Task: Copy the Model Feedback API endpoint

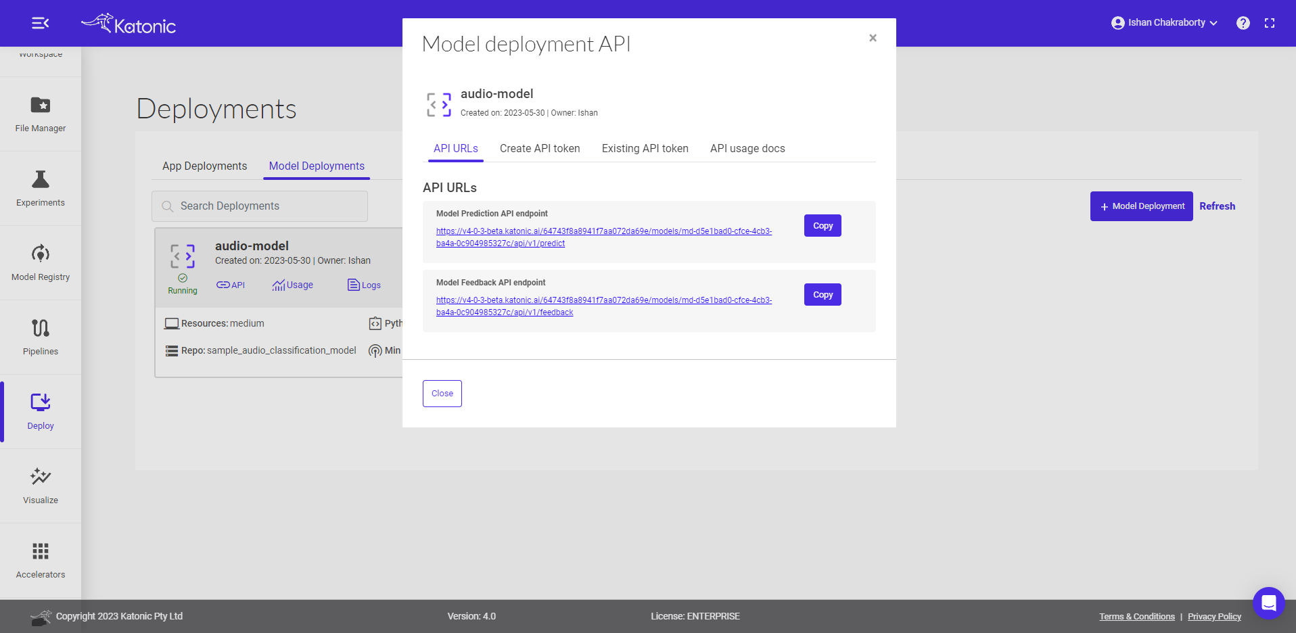Action: click(823, 295)
